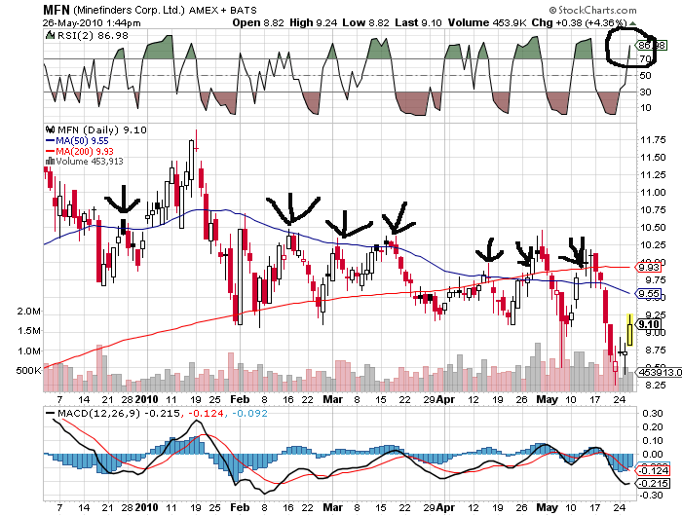Click the blue -0.092 value in MACD legend
The image size is (682, 516).
249,413
